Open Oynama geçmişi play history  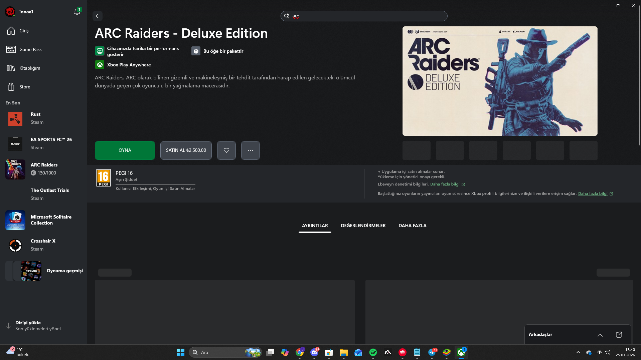pos(43,271)
